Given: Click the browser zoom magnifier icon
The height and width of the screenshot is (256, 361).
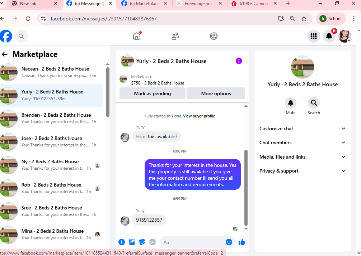Looking at the screenshot, I should coord(292,19).
